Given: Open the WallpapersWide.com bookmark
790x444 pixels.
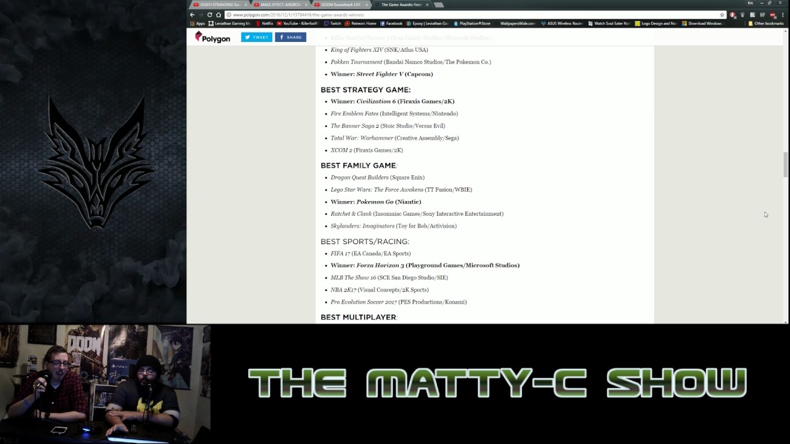Looking at the screenshot, I should click(515, 23).
